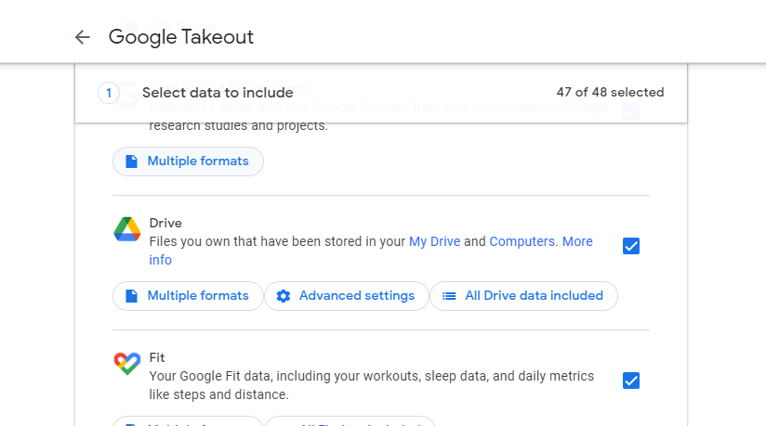Click the Google Drive logo icon
Screen dimensions: 766x426
click(127, 229)
